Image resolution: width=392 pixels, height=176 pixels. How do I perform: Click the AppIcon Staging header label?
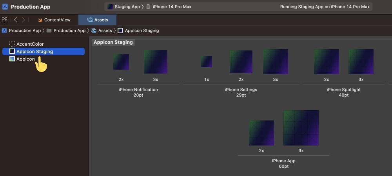tap(113, 42)
